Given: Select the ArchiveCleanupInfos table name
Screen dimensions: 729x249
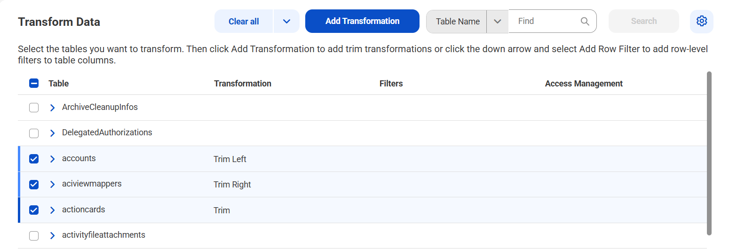Looking at the screenshot, I should tap(100, 107).
